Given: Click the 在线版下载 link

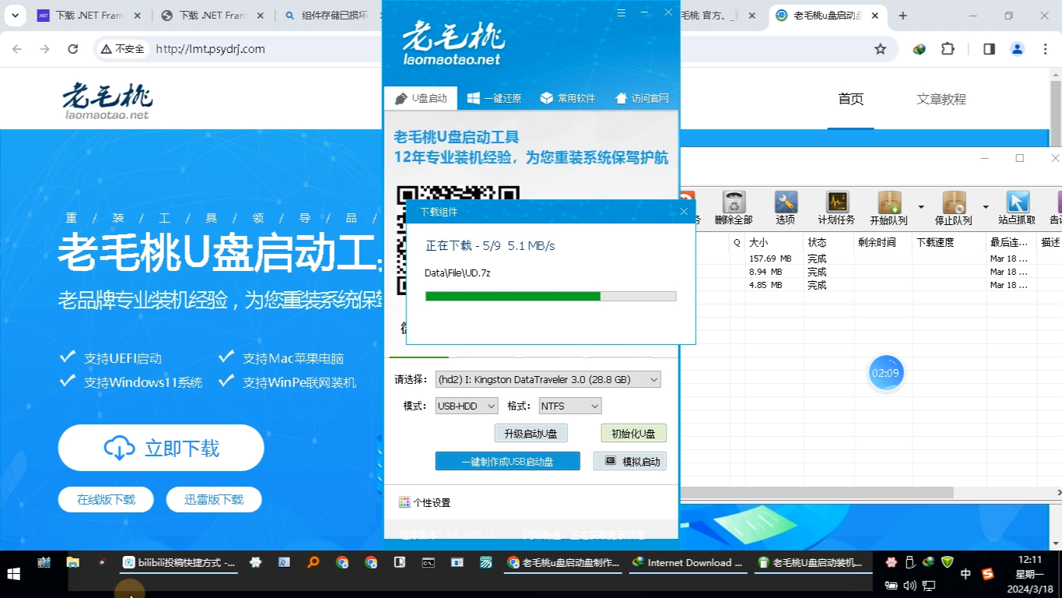Looking at the screenshot, I should click(106, 500).
